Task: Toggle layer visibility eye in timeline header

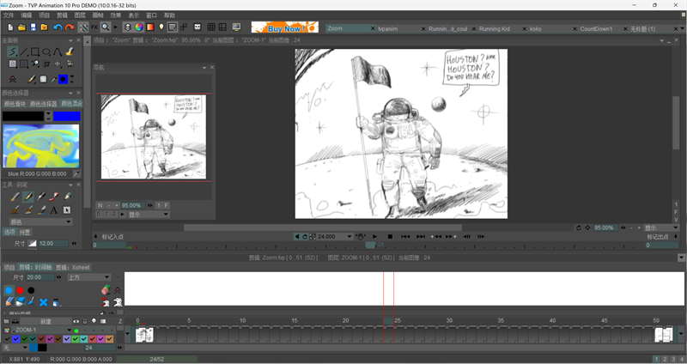Action: tap(76, 321)
